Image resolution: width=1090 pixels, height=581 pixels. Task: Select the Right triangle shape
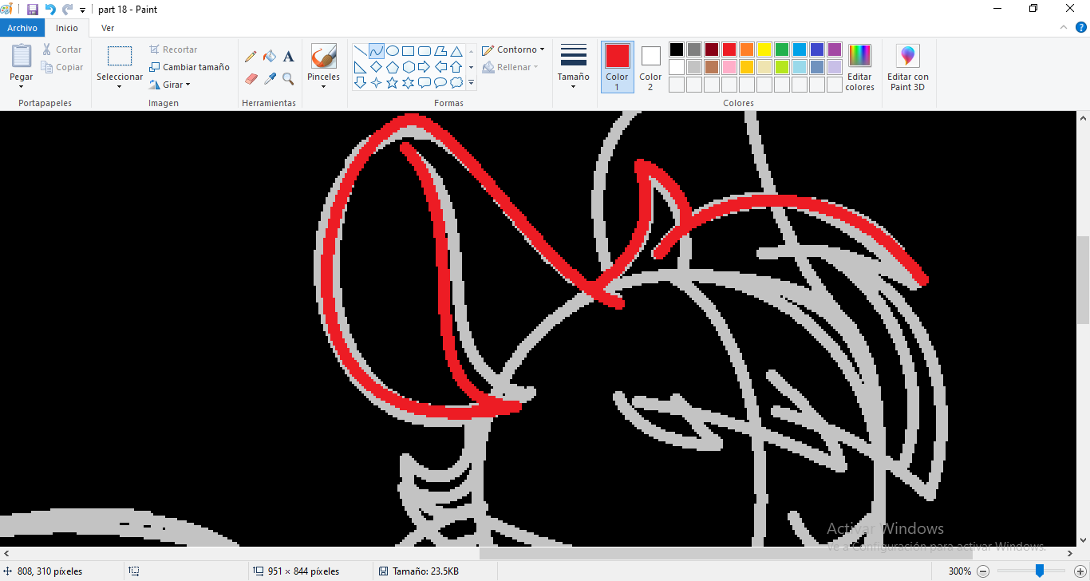click(x=361, y=67)
